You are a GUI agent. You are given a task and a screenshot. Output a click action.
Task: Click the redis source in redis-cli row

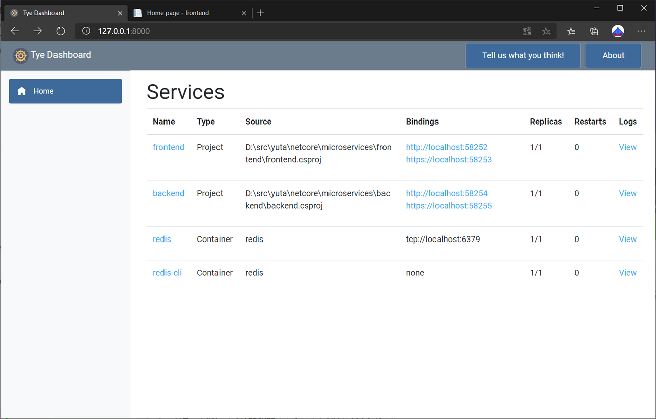254,273
